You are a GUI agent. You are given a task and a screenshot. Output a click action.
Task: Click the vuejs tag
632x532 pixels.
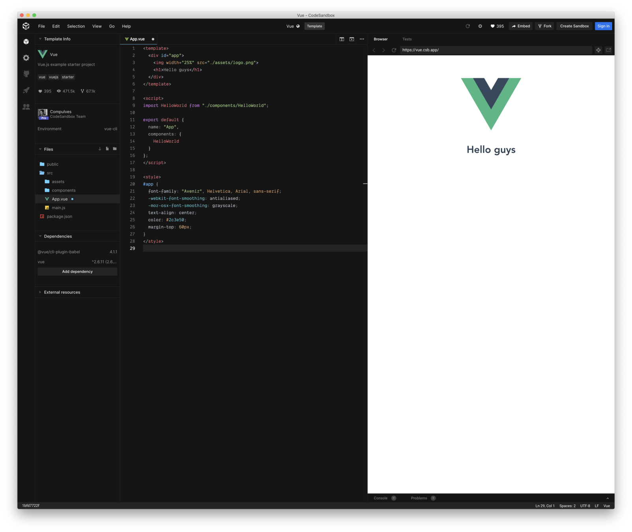[x=54, y=77]
